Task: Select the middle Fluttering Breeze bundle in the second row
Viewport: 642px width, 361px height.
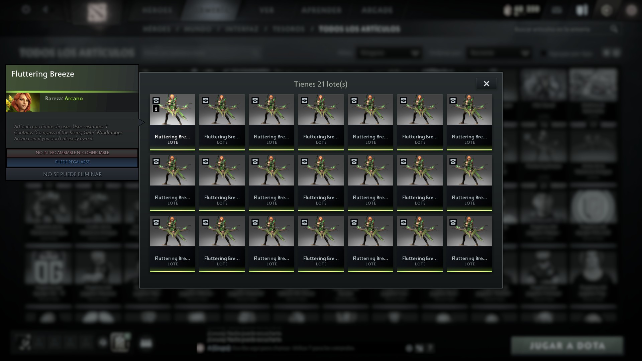Action: pos(321,183)
